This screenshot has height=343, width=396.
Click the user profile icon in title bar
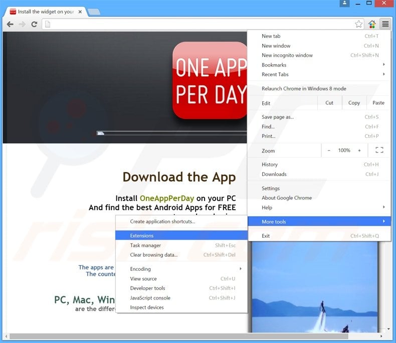(x=344, y=4)
